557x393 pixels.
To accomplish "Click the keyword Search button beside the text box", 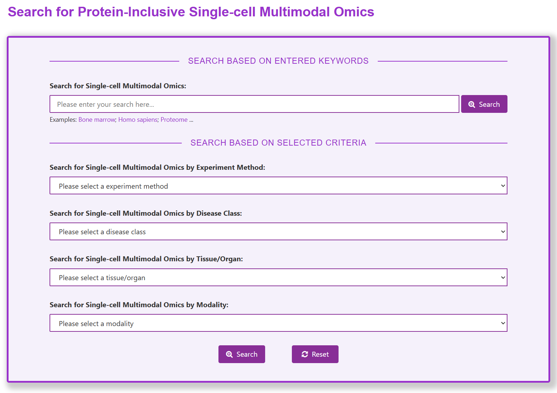I will click(484, 104).
